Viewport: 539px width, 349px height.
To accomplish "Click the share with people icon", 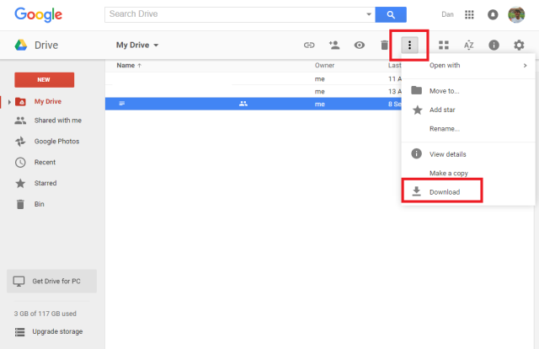I will (x=334, y=45).
